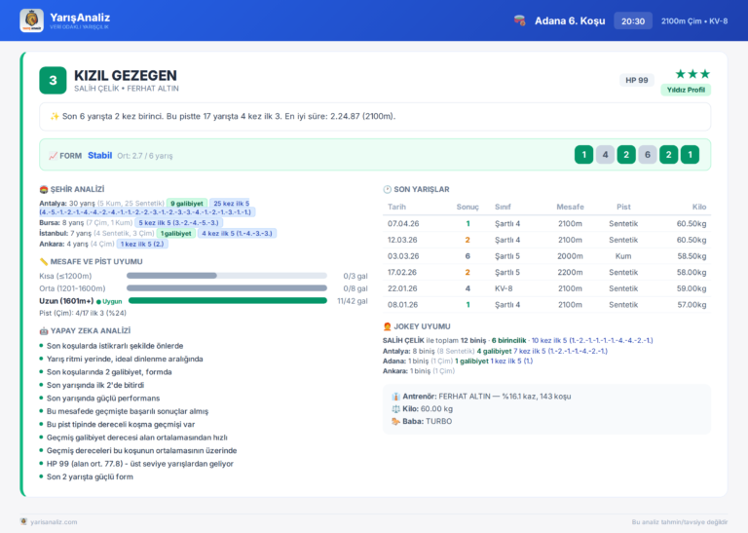Select the 22.01.26 race row date
The height and width of the screenshot is (533, 748).
[x=402, y=288]
